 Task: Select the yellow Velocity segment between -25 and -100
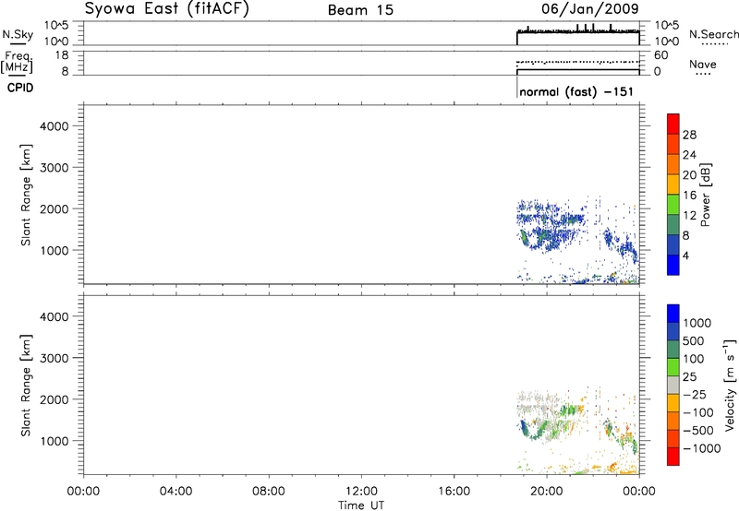pyautogui.click(x=673, y=403)
